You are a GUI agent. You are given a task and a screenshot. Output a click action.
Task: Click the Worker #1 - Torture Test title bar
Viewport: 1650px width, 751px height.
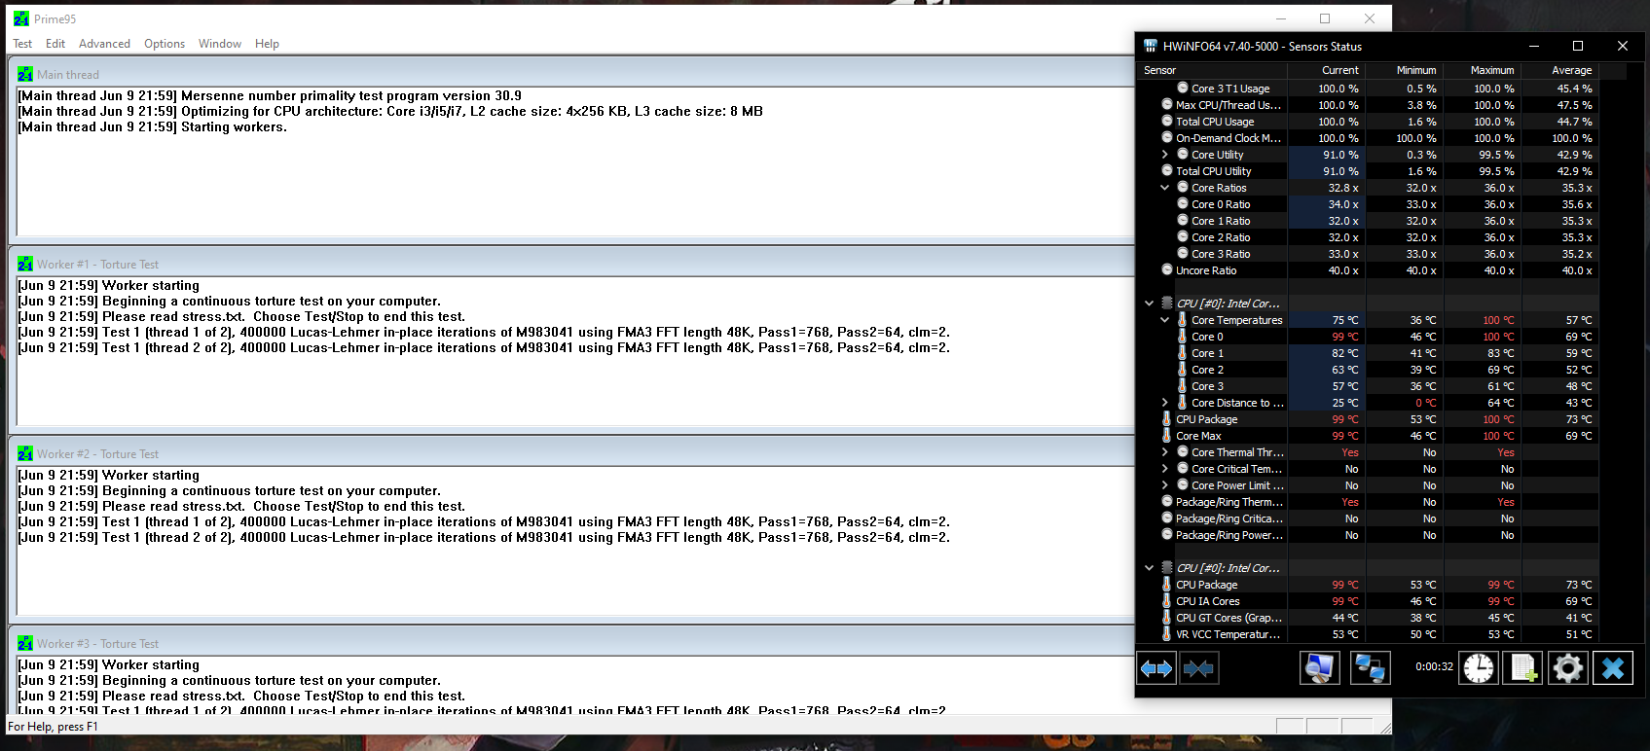click(571, 264)
